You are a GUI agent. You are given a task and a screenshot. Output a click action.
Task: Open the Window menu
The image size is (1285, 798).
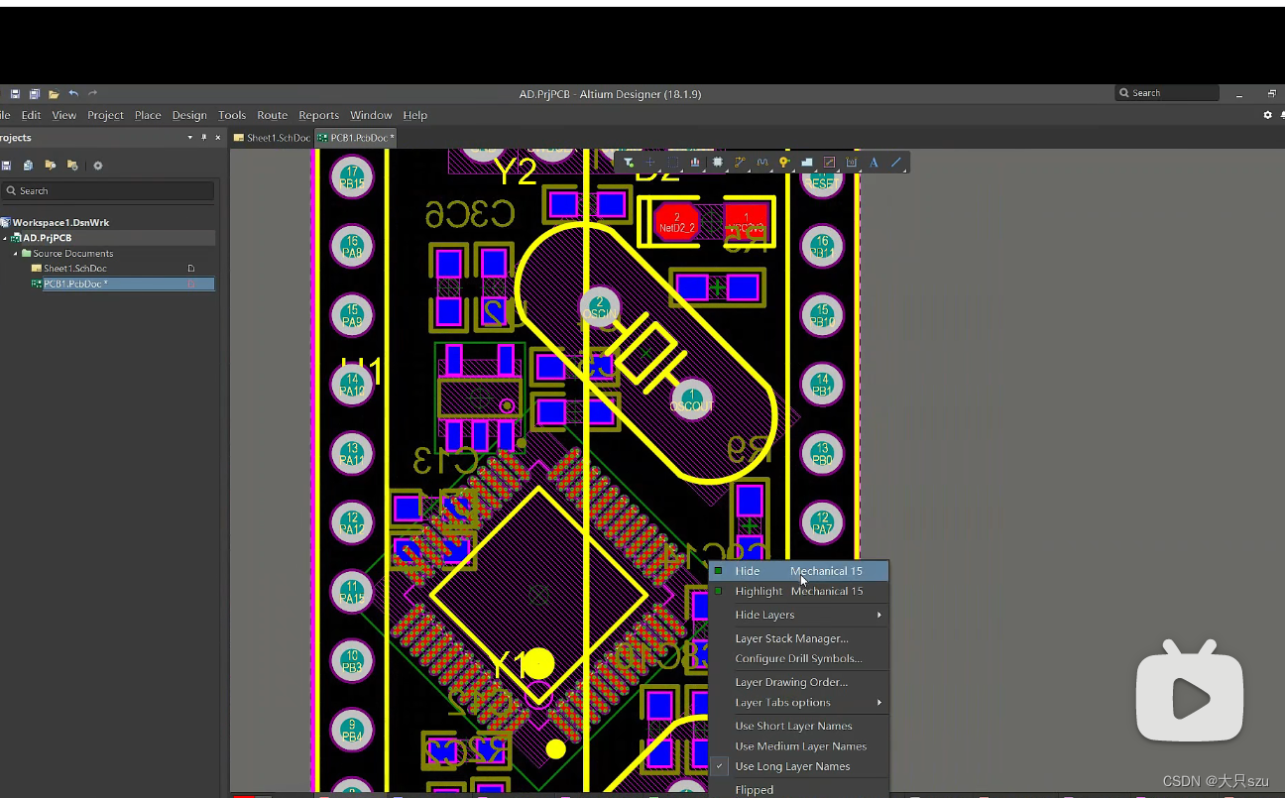coord(372,115)
